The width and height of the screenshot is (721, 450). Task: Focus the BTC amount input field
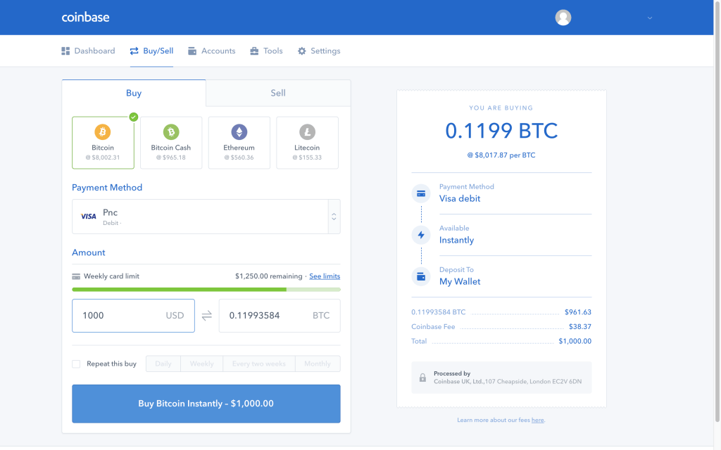pyautogui.click(x=280, y=316)
